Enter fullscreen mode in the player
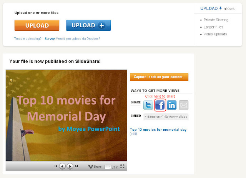 122,166
